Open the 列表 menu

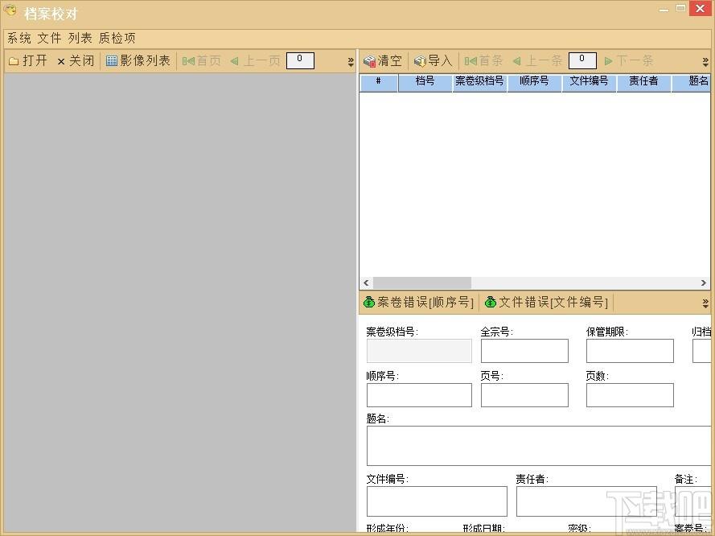pyautogui.click(x=80, y=38)
